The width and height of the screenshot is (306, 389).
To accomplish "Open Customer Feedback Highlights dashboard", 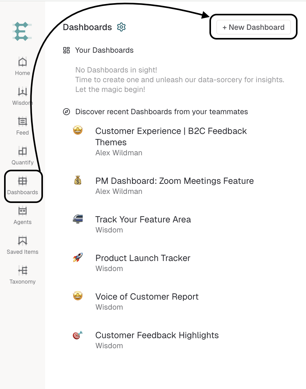I will click(157, 335).
